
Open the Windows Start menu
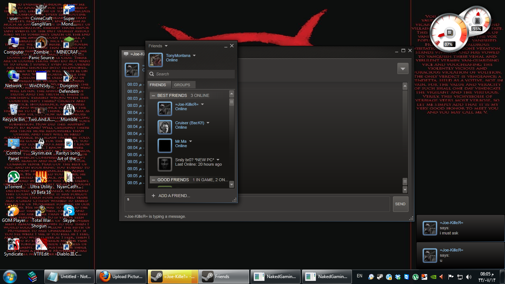pos(10,277)
